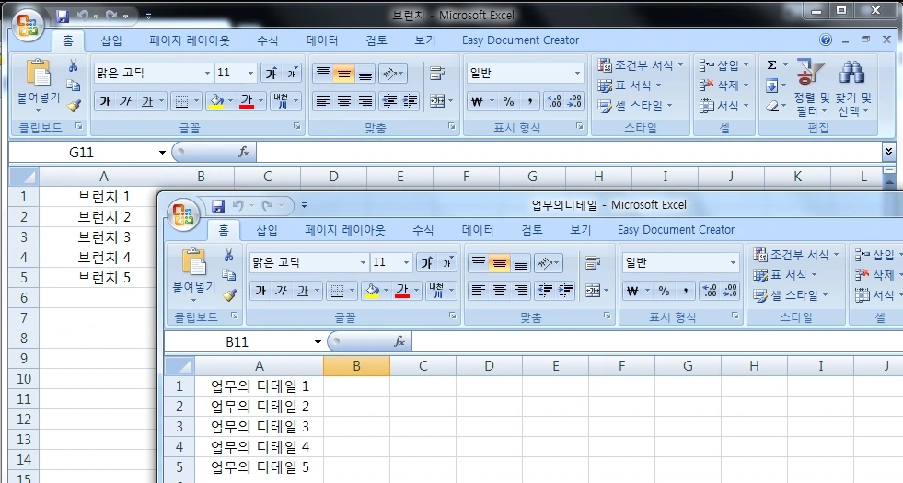This screenshot has width=903, height=483.
Task: Click orientation icon in 브런치 window
Action: (x=389, y=73)
